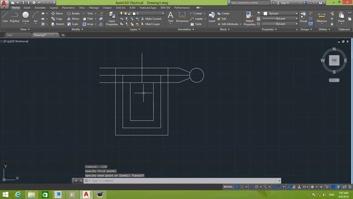Click the Insert block tool
Viewport: 353px width, 199px height.
212,17
